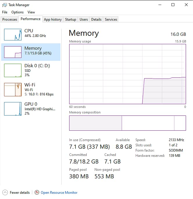This screenshot has height=199, width=193.
Task: Open the Wi-Fi performance graph thumbnail
Action: pyautogui.click(x=13, y=89)
